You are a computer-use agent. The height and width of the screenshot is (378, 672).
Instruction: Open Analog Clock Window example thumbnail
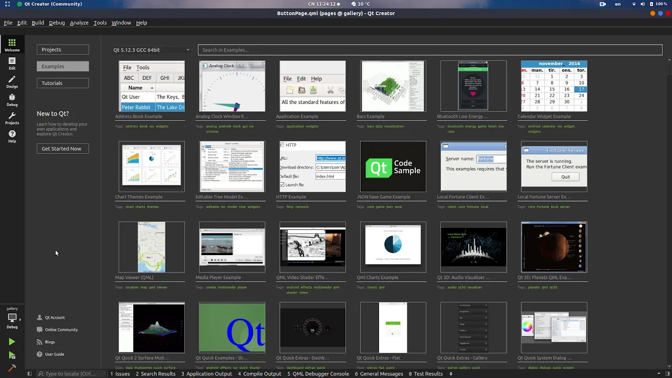pos(232,86)
